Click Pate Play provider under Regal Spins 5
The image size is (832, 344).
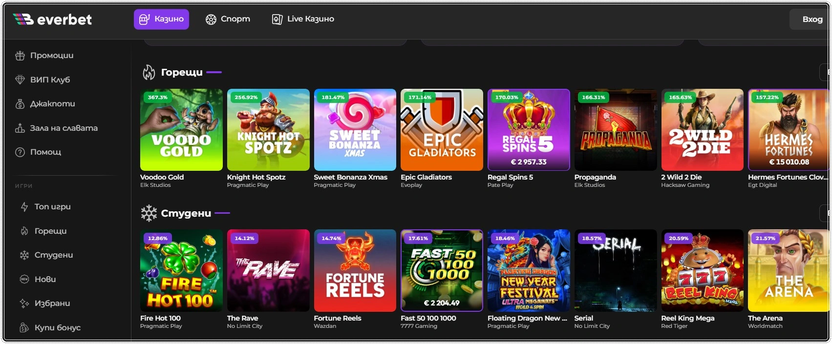click(x=500, y=185)
